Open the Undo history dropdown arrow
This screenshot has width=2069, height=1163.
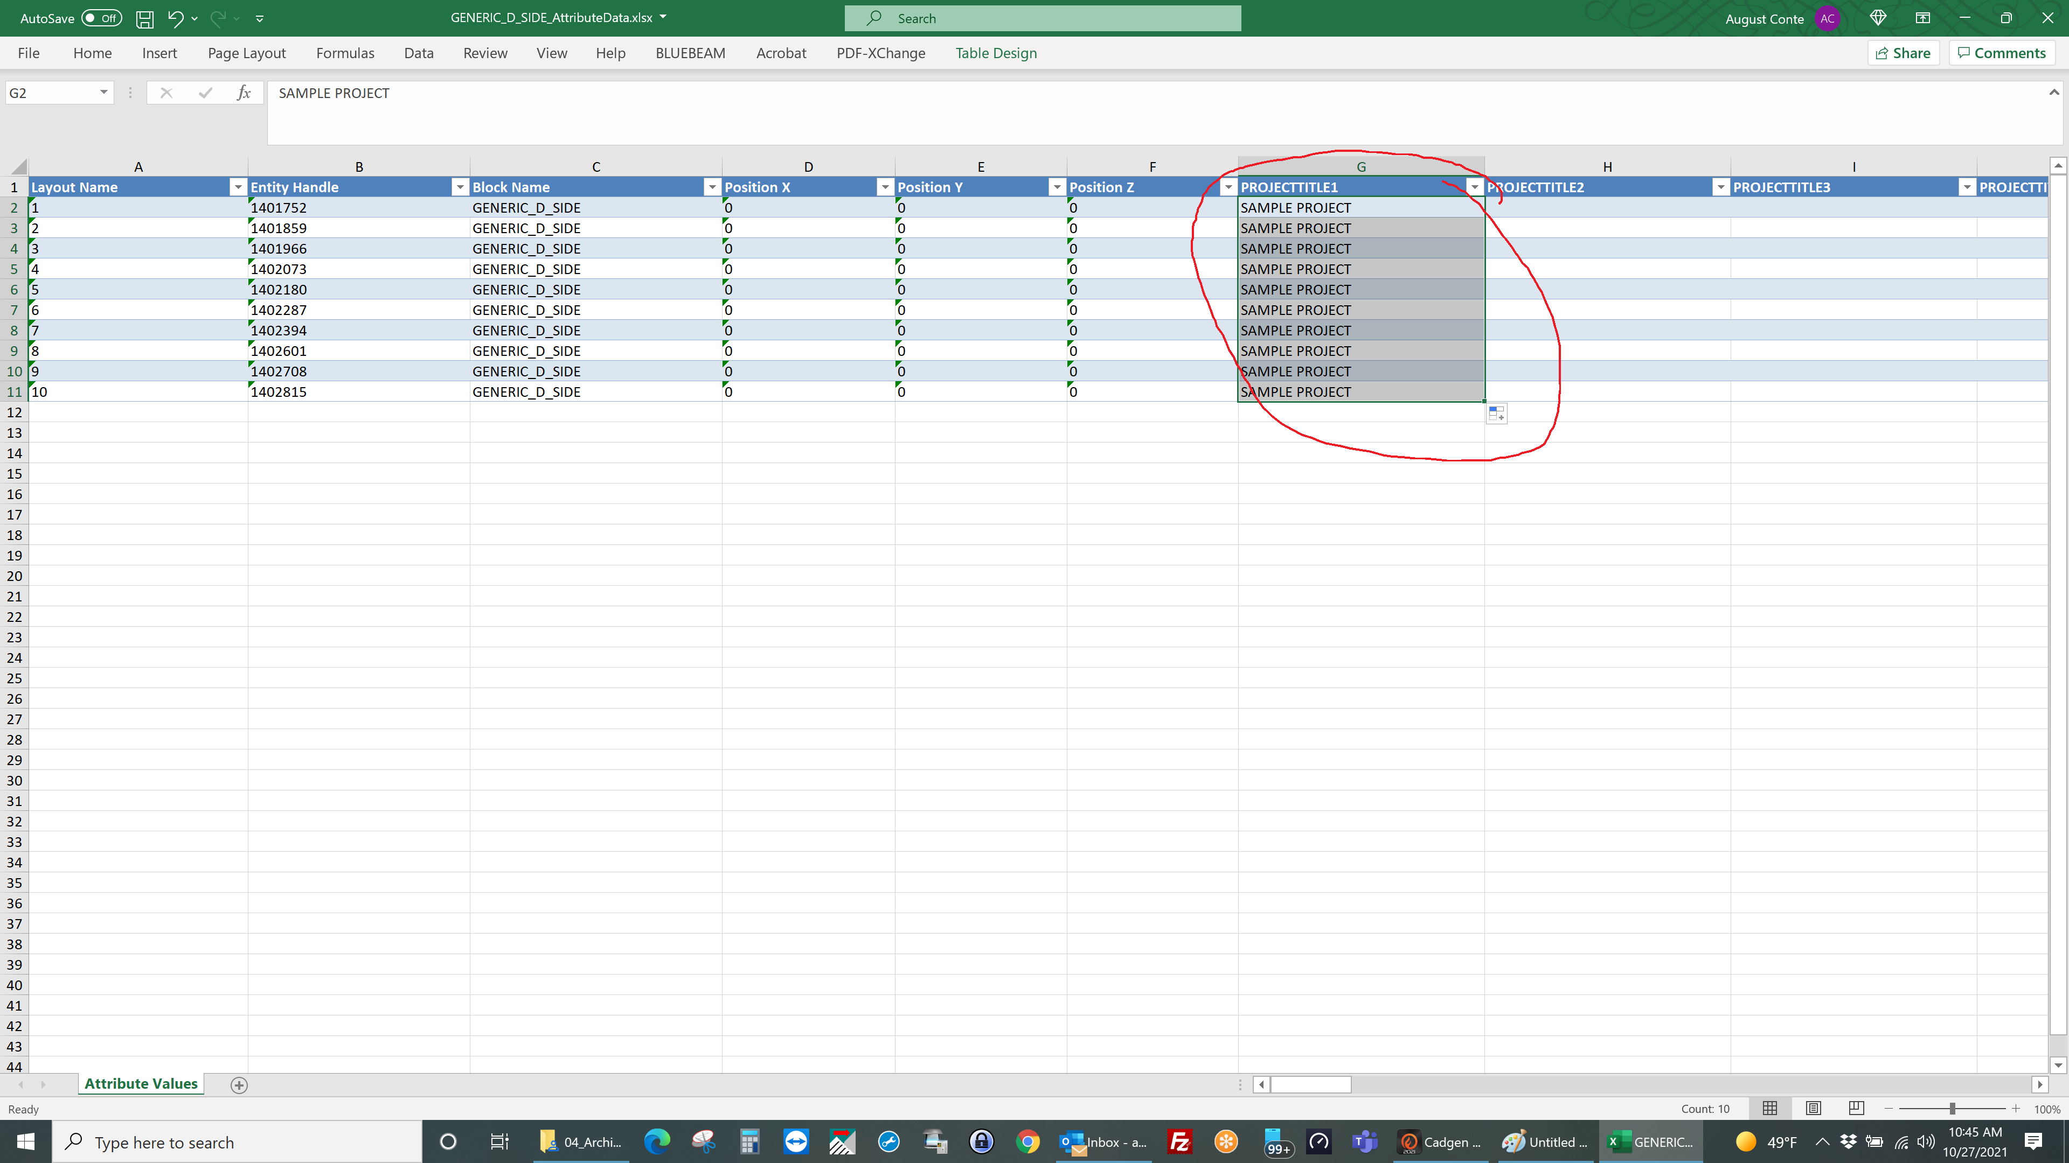[195, 18]
